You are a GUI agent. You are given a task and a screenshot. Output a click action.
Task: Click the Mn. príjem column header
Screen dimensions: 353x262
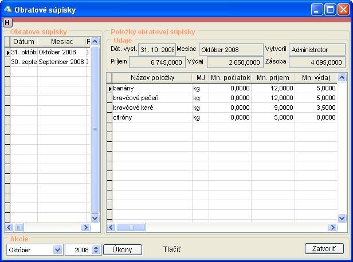click(x=272, y=78)
